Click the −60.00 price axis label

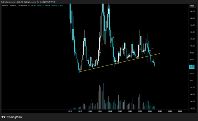click(192, 101)
